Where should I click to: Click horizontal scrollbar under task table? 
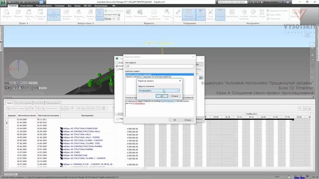click(x=75, y=168)
